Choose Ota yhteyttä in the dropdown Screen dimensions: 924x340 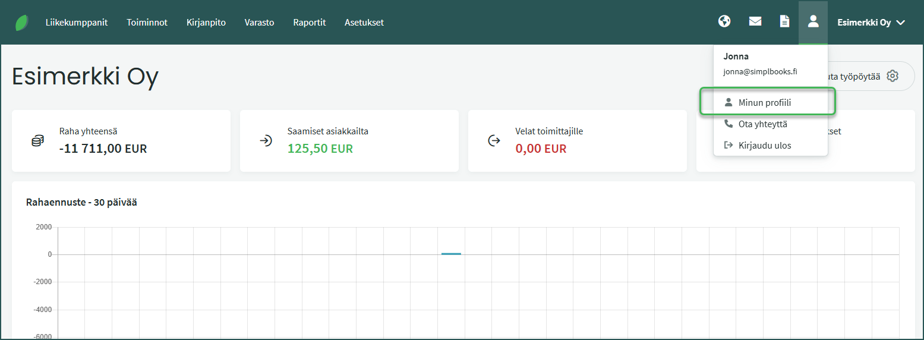[762, 124]
